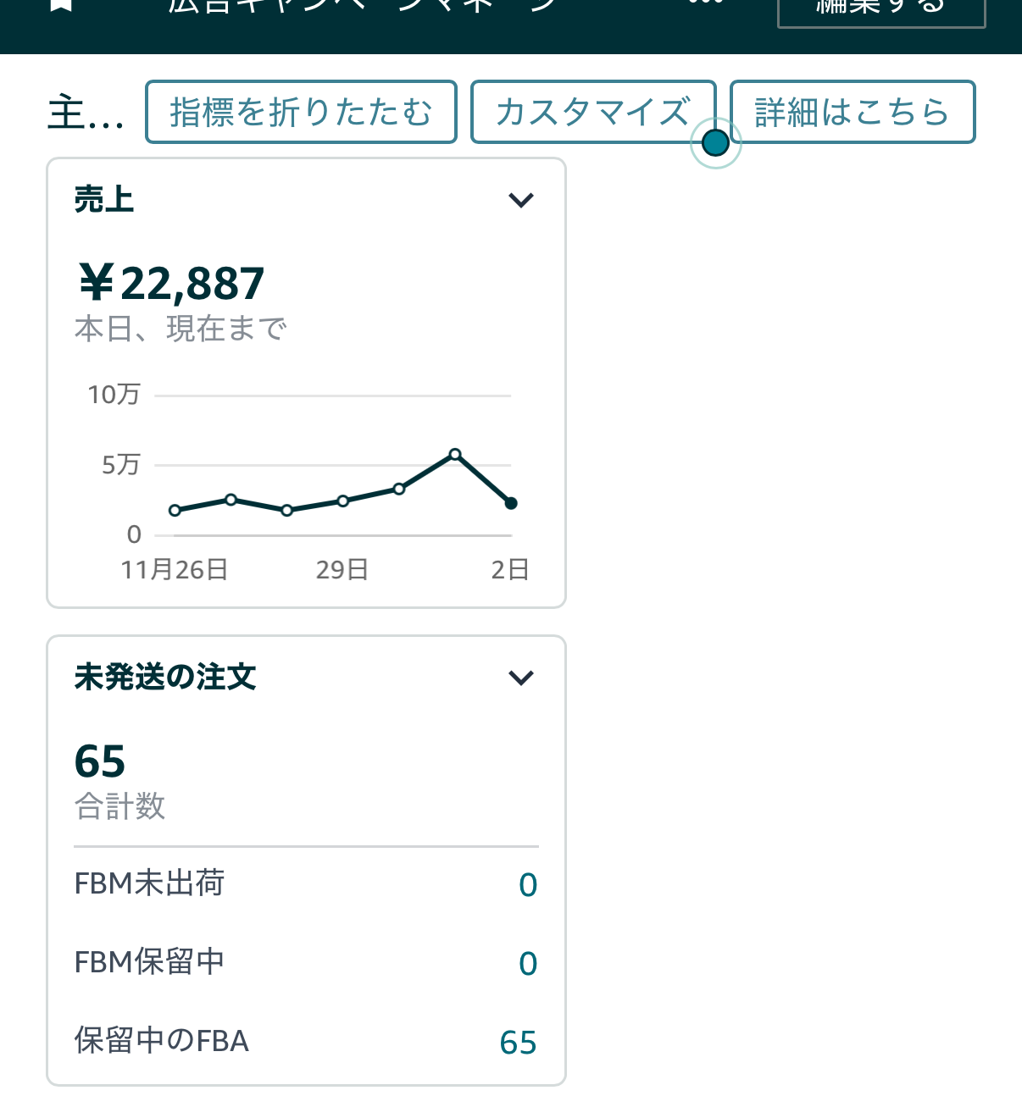1022x1107 pixels.
Task: Select the peak point on the sales chart
Action: click(455, 455)
